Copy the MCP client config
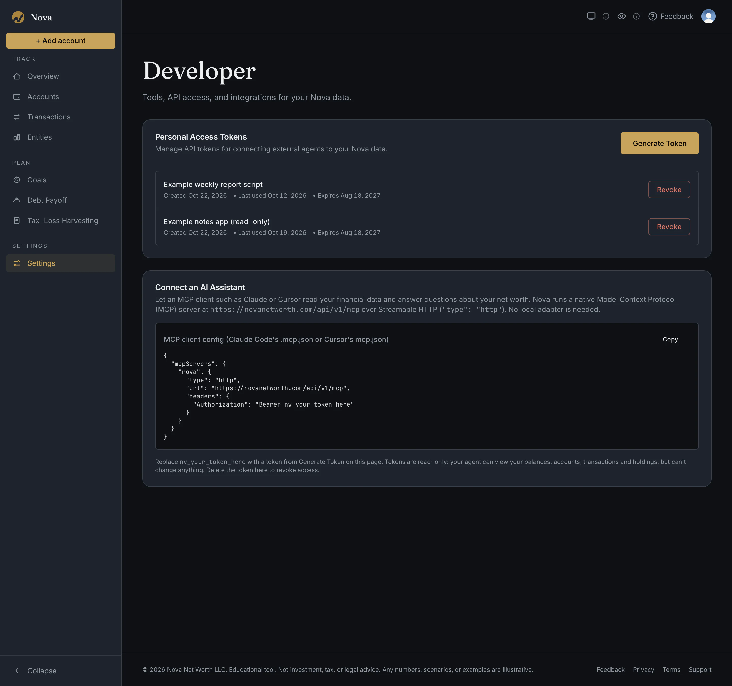Image resolution: width=732 pixels, height=686 pixels. pos(670,339)
